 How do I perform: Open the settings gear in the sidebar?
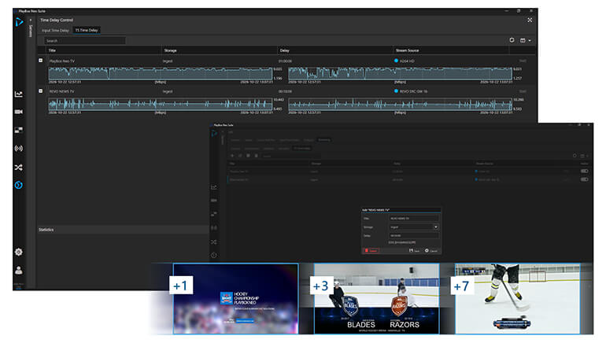point(19,253)
